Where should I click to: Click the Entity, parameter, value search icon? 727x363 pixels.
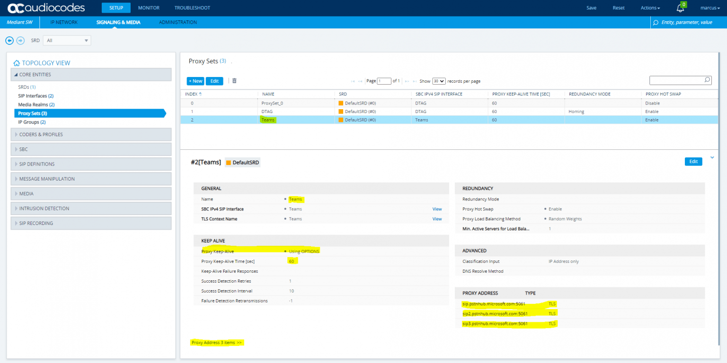pyautogui.click(x=655, y=22)
